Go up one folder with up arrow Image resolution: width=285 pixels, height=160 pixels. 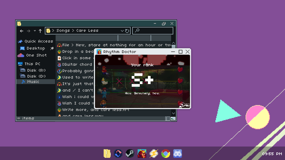tap(40, 31)
